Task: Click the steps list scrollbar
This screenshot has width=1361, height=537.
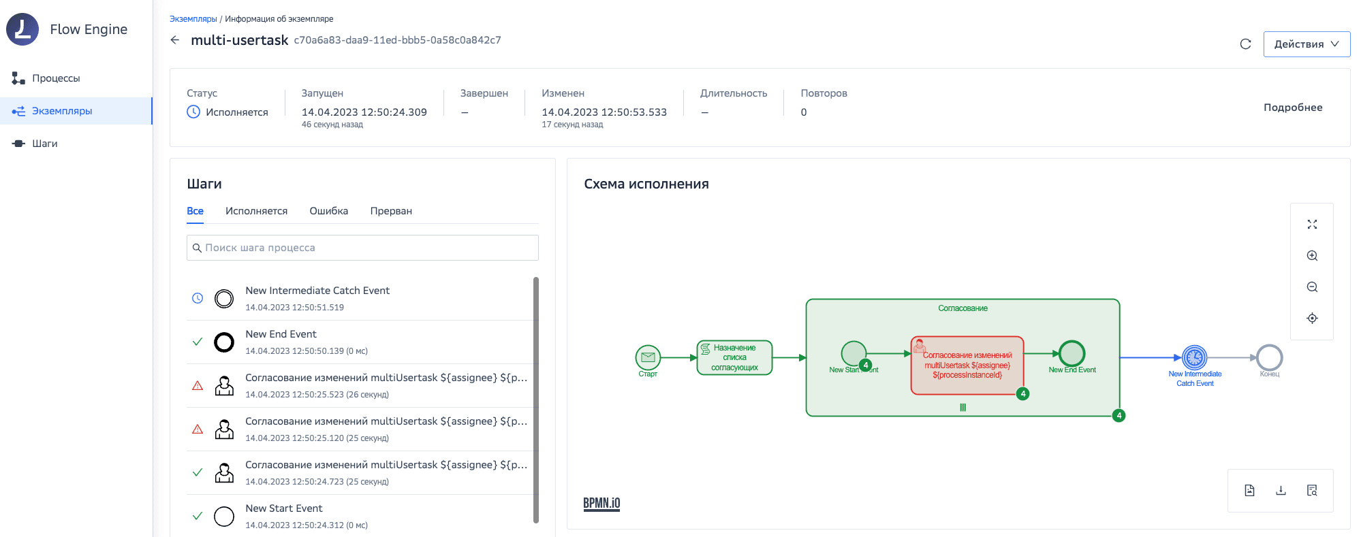Action: coord(536,400)
